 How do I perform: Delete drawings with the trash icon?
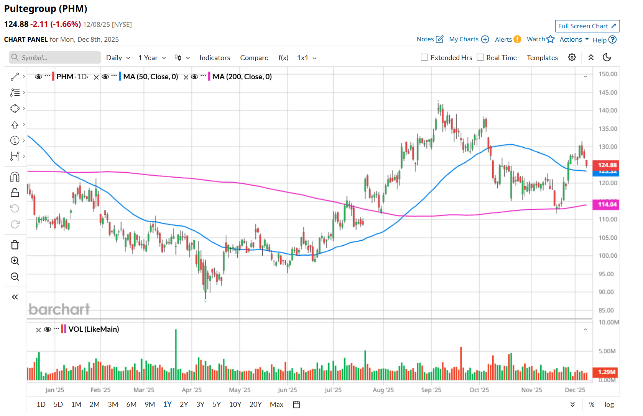point(15,245)
